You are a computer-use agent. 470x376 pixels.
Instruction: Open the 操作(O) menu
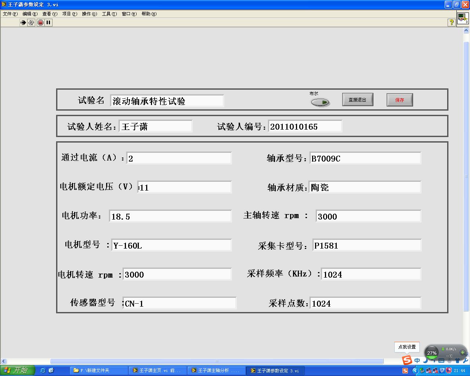(x=90, y=14)
